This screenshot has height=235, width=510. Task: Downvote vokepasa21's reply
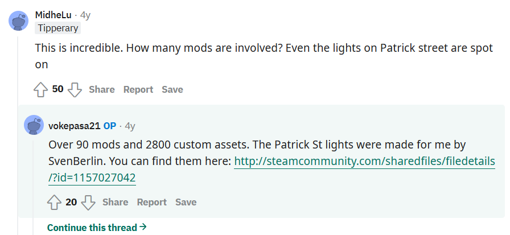[x=88, y=202]
